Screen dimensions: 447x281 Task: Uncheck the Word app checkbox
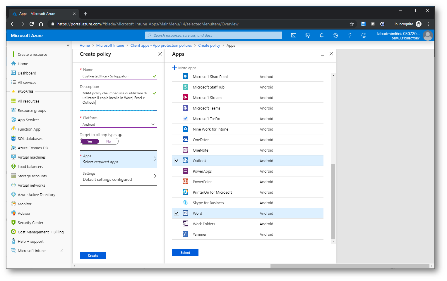(177, 213)
